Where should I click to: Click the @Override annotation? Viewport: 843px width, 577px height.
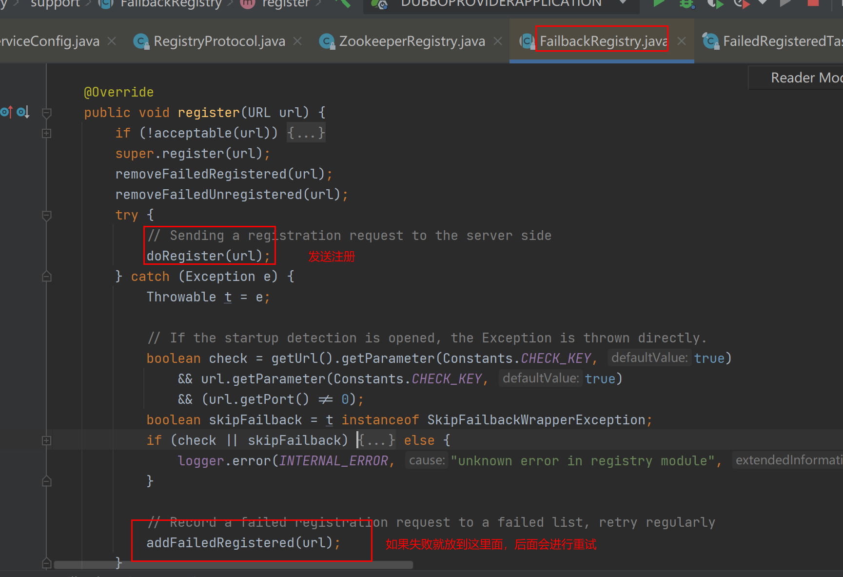point(118,92)
